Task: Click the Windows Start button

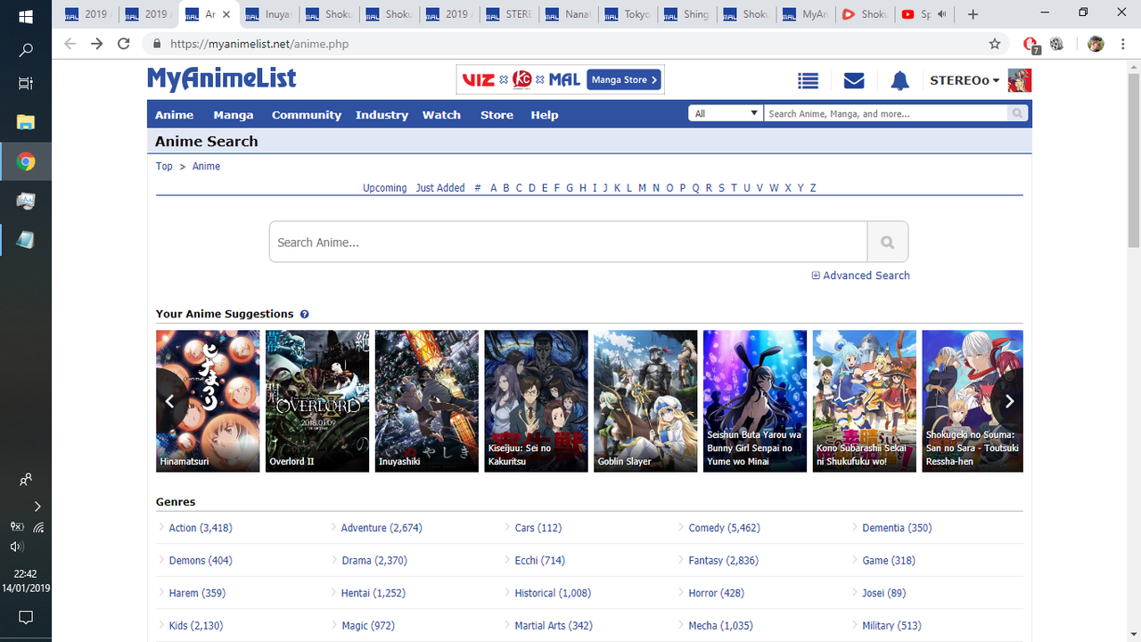Action: 26,16
